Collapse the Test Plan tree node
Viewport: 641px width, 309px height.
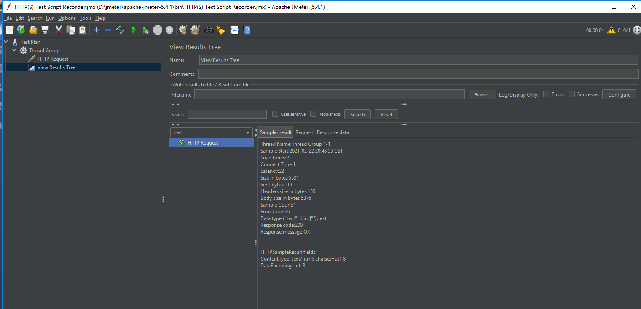(6, 42)
